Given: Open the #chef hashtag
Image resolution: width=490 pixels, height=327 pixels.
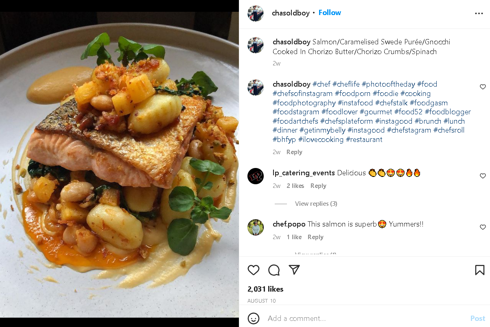Looking at the screenshot, I should click(322, 84).
